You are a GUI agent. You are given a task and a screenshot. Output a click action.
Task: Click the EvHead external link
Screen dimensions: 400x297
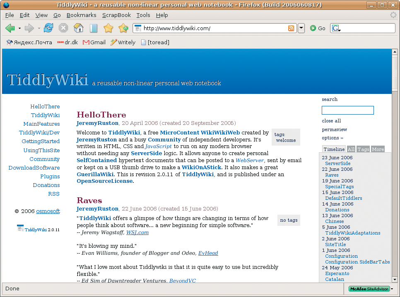coord(208,253)
